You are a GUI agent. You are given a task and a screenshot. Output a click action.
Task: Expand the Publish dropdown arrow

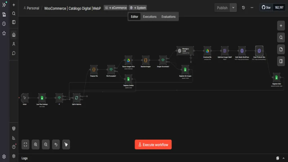point(233,8)
